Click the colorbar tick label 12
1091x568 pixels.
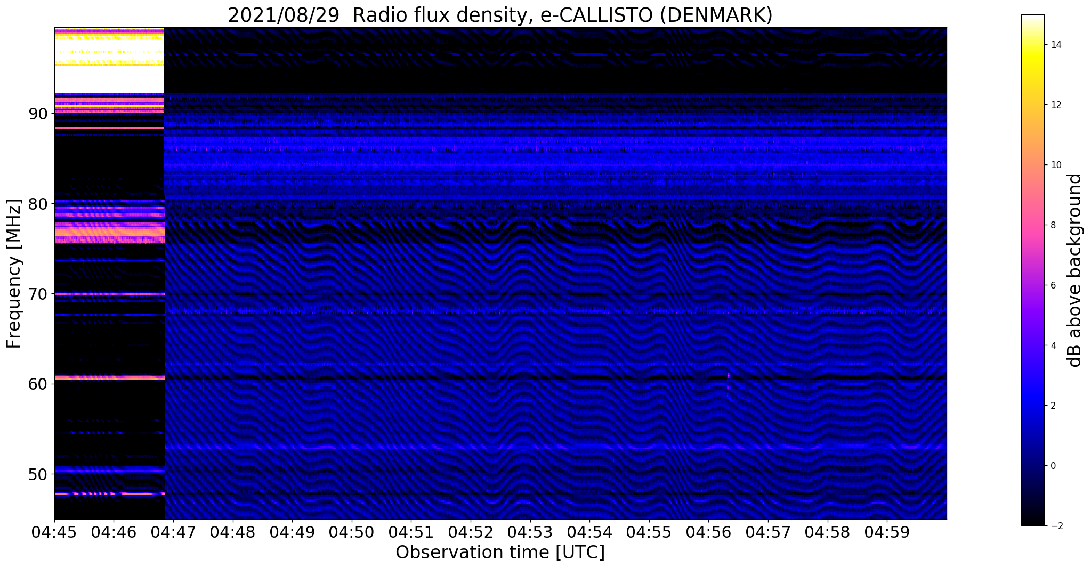[x=1055, y=105]
